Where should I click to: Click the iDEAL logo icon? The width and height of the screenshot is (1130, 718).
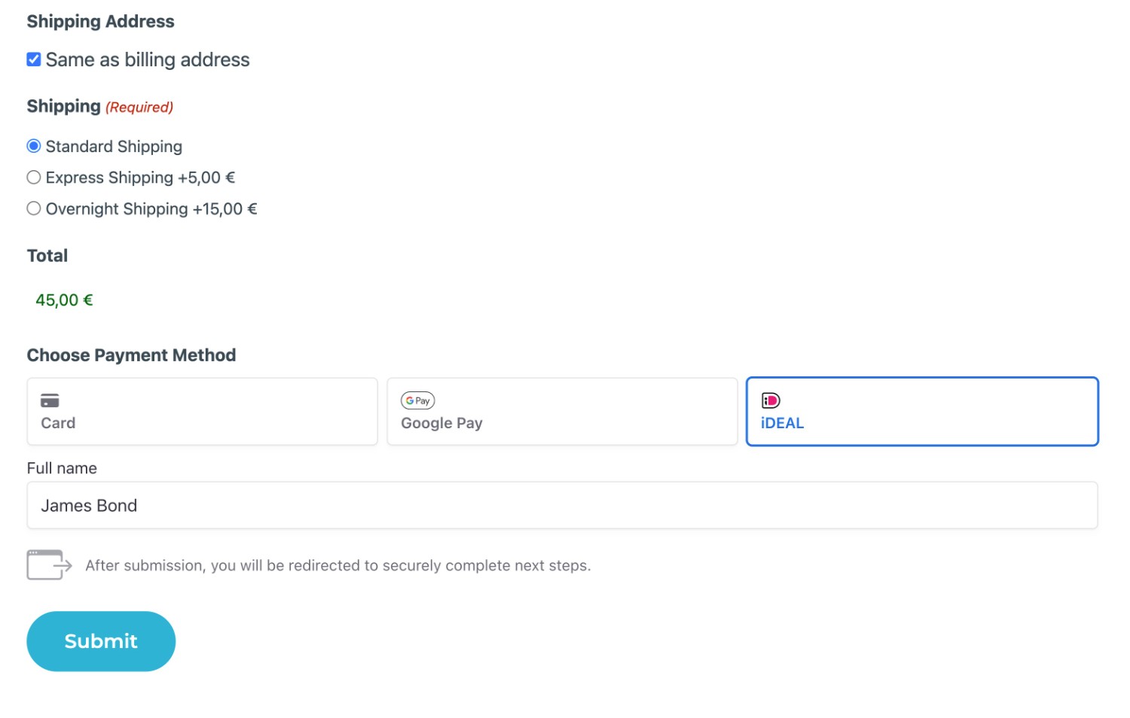pos(770,400)
